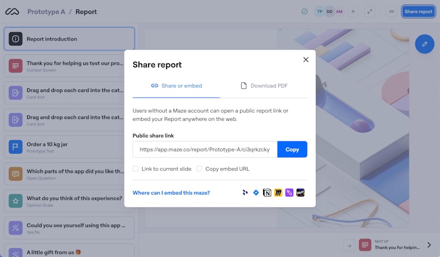Click the Maze logo icon
This screenshot has width=440, height=257.
click(12, 12)
